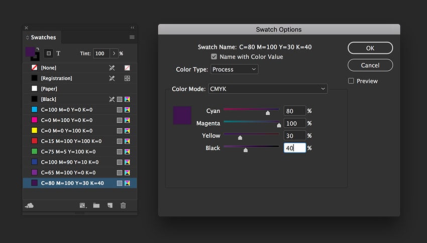
Task: Click non-editable pencil icon on [Black] row
Action: point(112,99)
